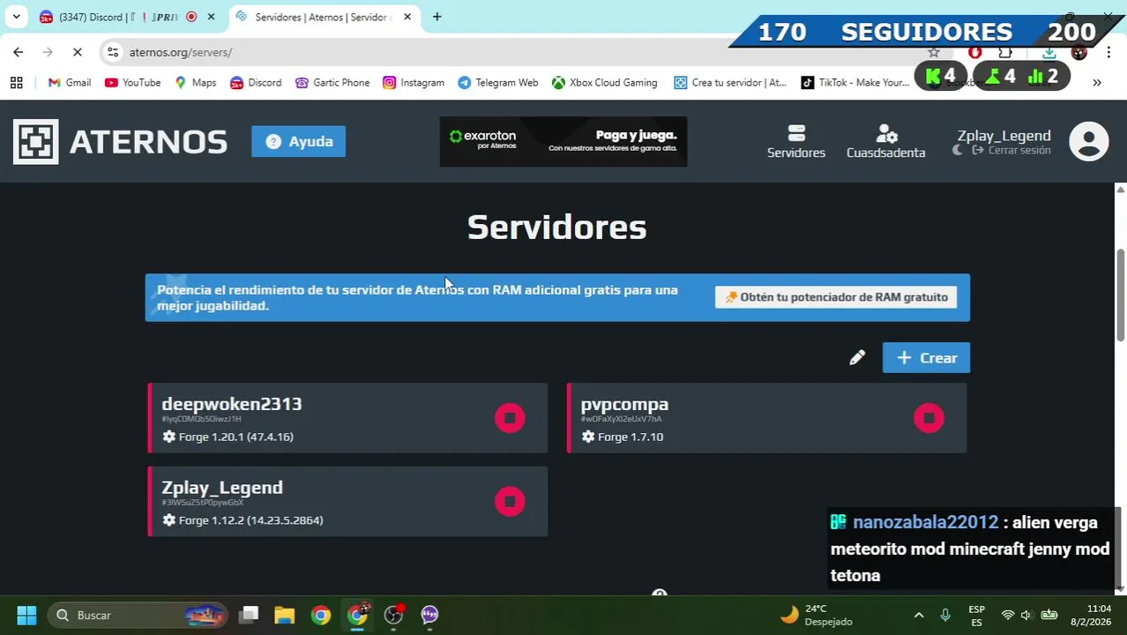
Task: Go forward in browser history
Action: [x=48, y=52]
